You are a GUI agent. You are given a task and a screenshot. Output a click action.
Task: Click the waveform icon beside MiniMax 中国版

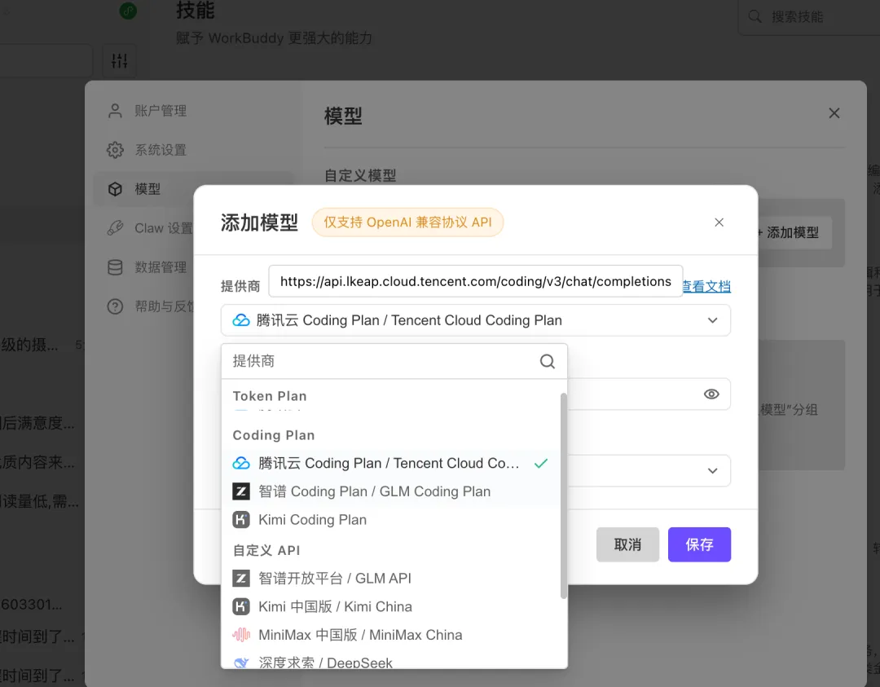[x=241, y=635]
